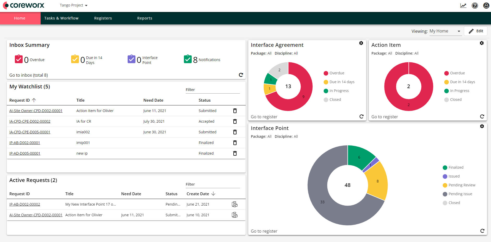Delete the watchlist item imia002
This screenshot has height=242, width=491.
(235, 132)
